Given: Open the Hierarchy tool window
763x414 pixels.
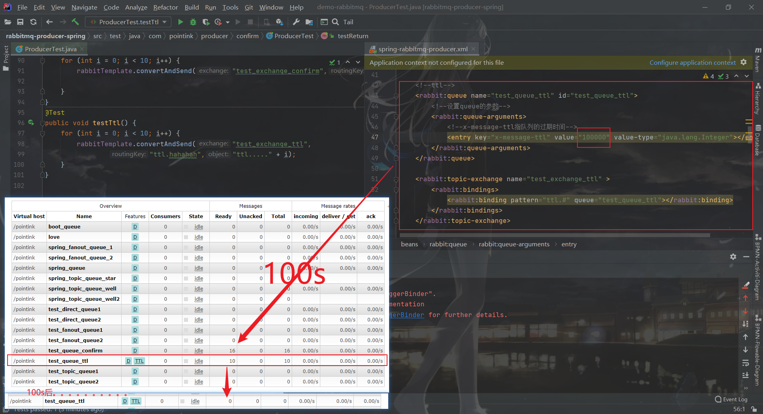Looking at the screenshot, I should point(758,98).
